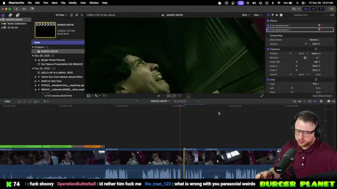Image resolution: width=337 pixels, height=189 pixels.
Task: Toggle the Browser panel button in toolbar
Action: click(x=306, y=9)
